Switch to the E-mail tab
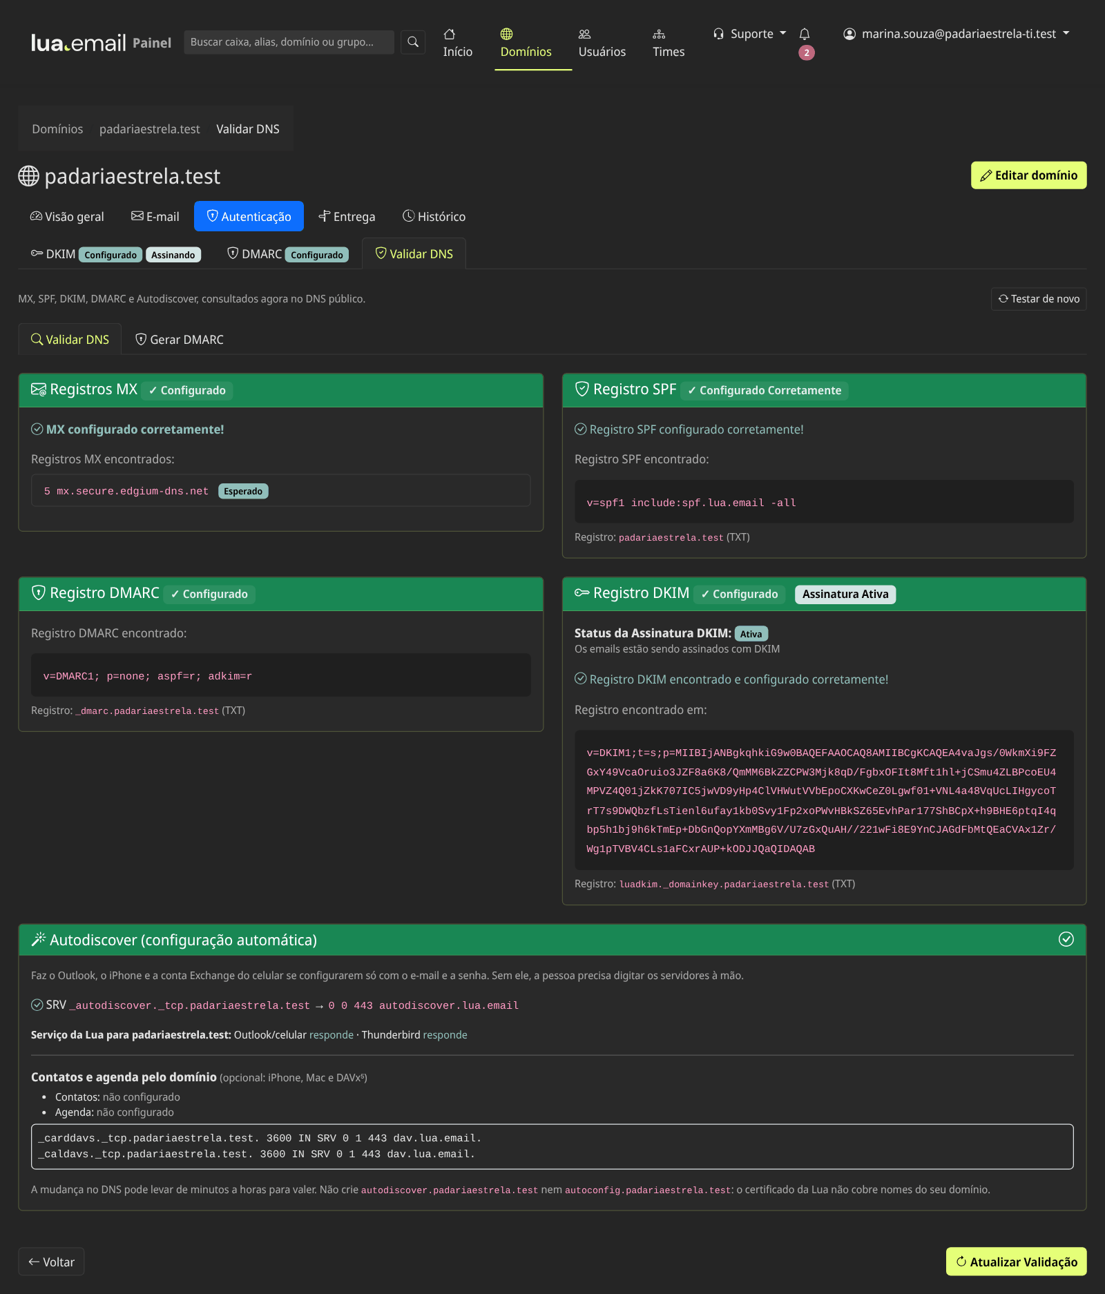 (155, 216)
